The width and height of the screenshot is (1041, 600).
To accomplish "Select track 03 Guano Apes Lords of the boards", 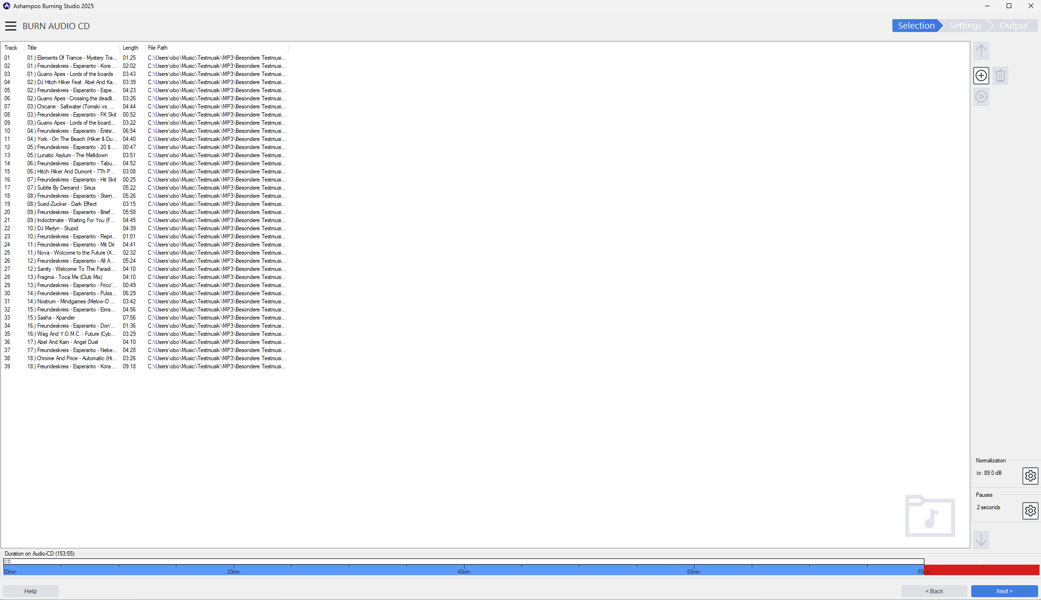I will (144, 74).
